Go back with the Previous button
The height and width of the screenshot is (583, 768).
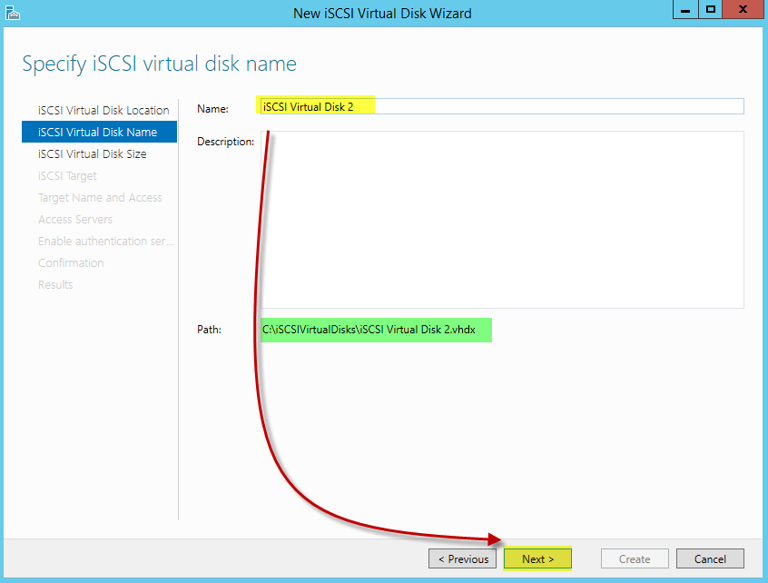pos(462,559)
